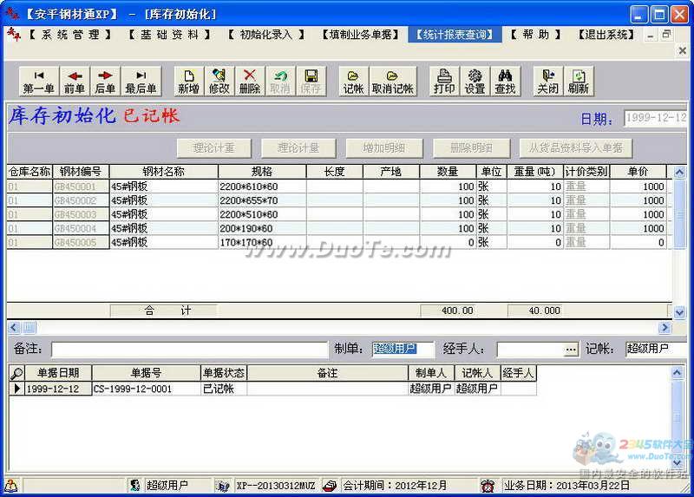
Task: Click the down arrow of the detail grid scrollbar
Action: [680, 312]
